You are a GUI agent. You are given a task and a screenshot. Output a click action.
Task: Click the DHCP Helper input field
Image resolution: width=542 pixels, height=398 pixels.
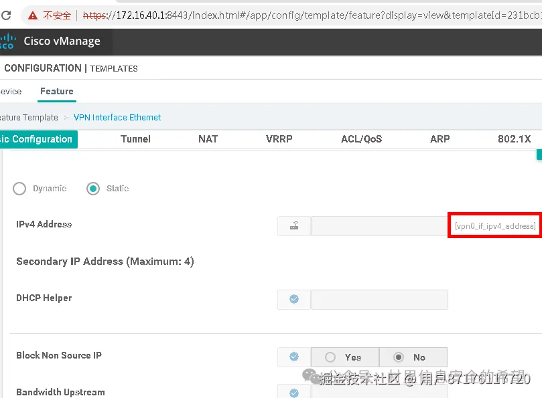pyautogui.click(x=380, y=300)
